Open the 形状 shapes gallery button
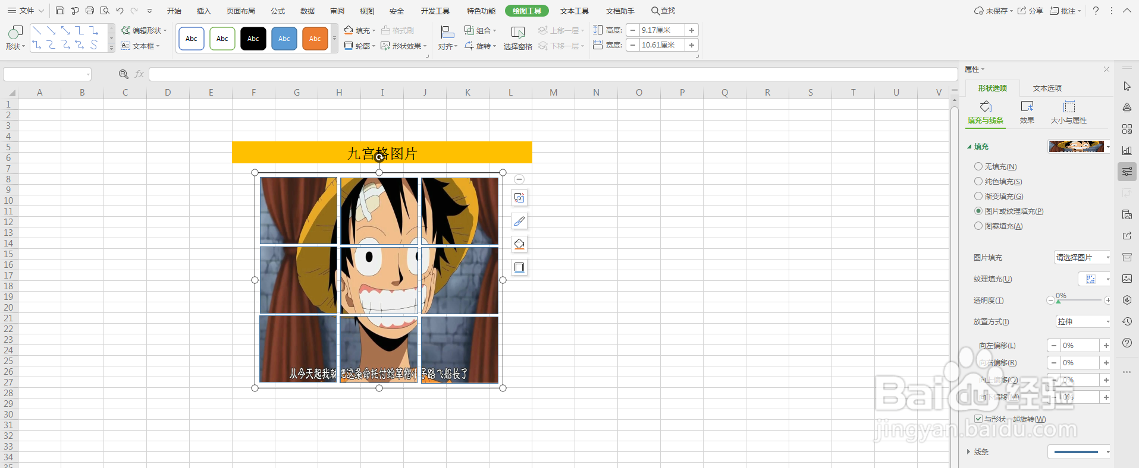Image resolution: width=1139 pixels, height=468 pixels. [15, 37]
